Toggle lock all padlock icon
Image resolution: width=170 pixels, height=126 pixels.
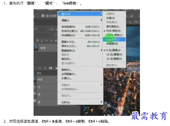(56, 41)
